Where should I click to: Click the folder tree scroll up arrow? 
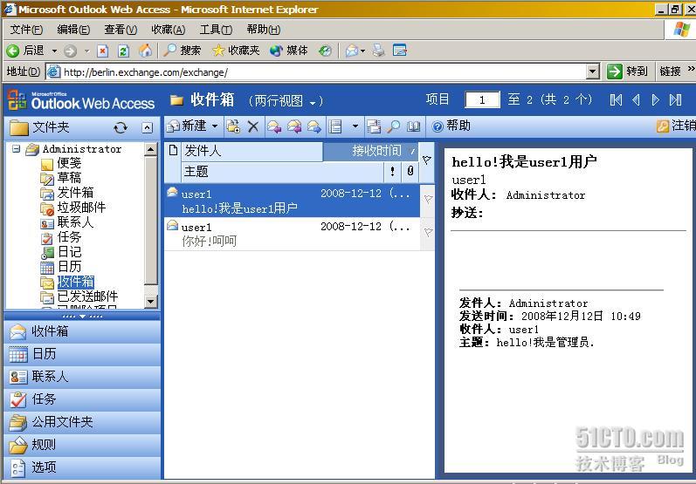pos(151,149)
